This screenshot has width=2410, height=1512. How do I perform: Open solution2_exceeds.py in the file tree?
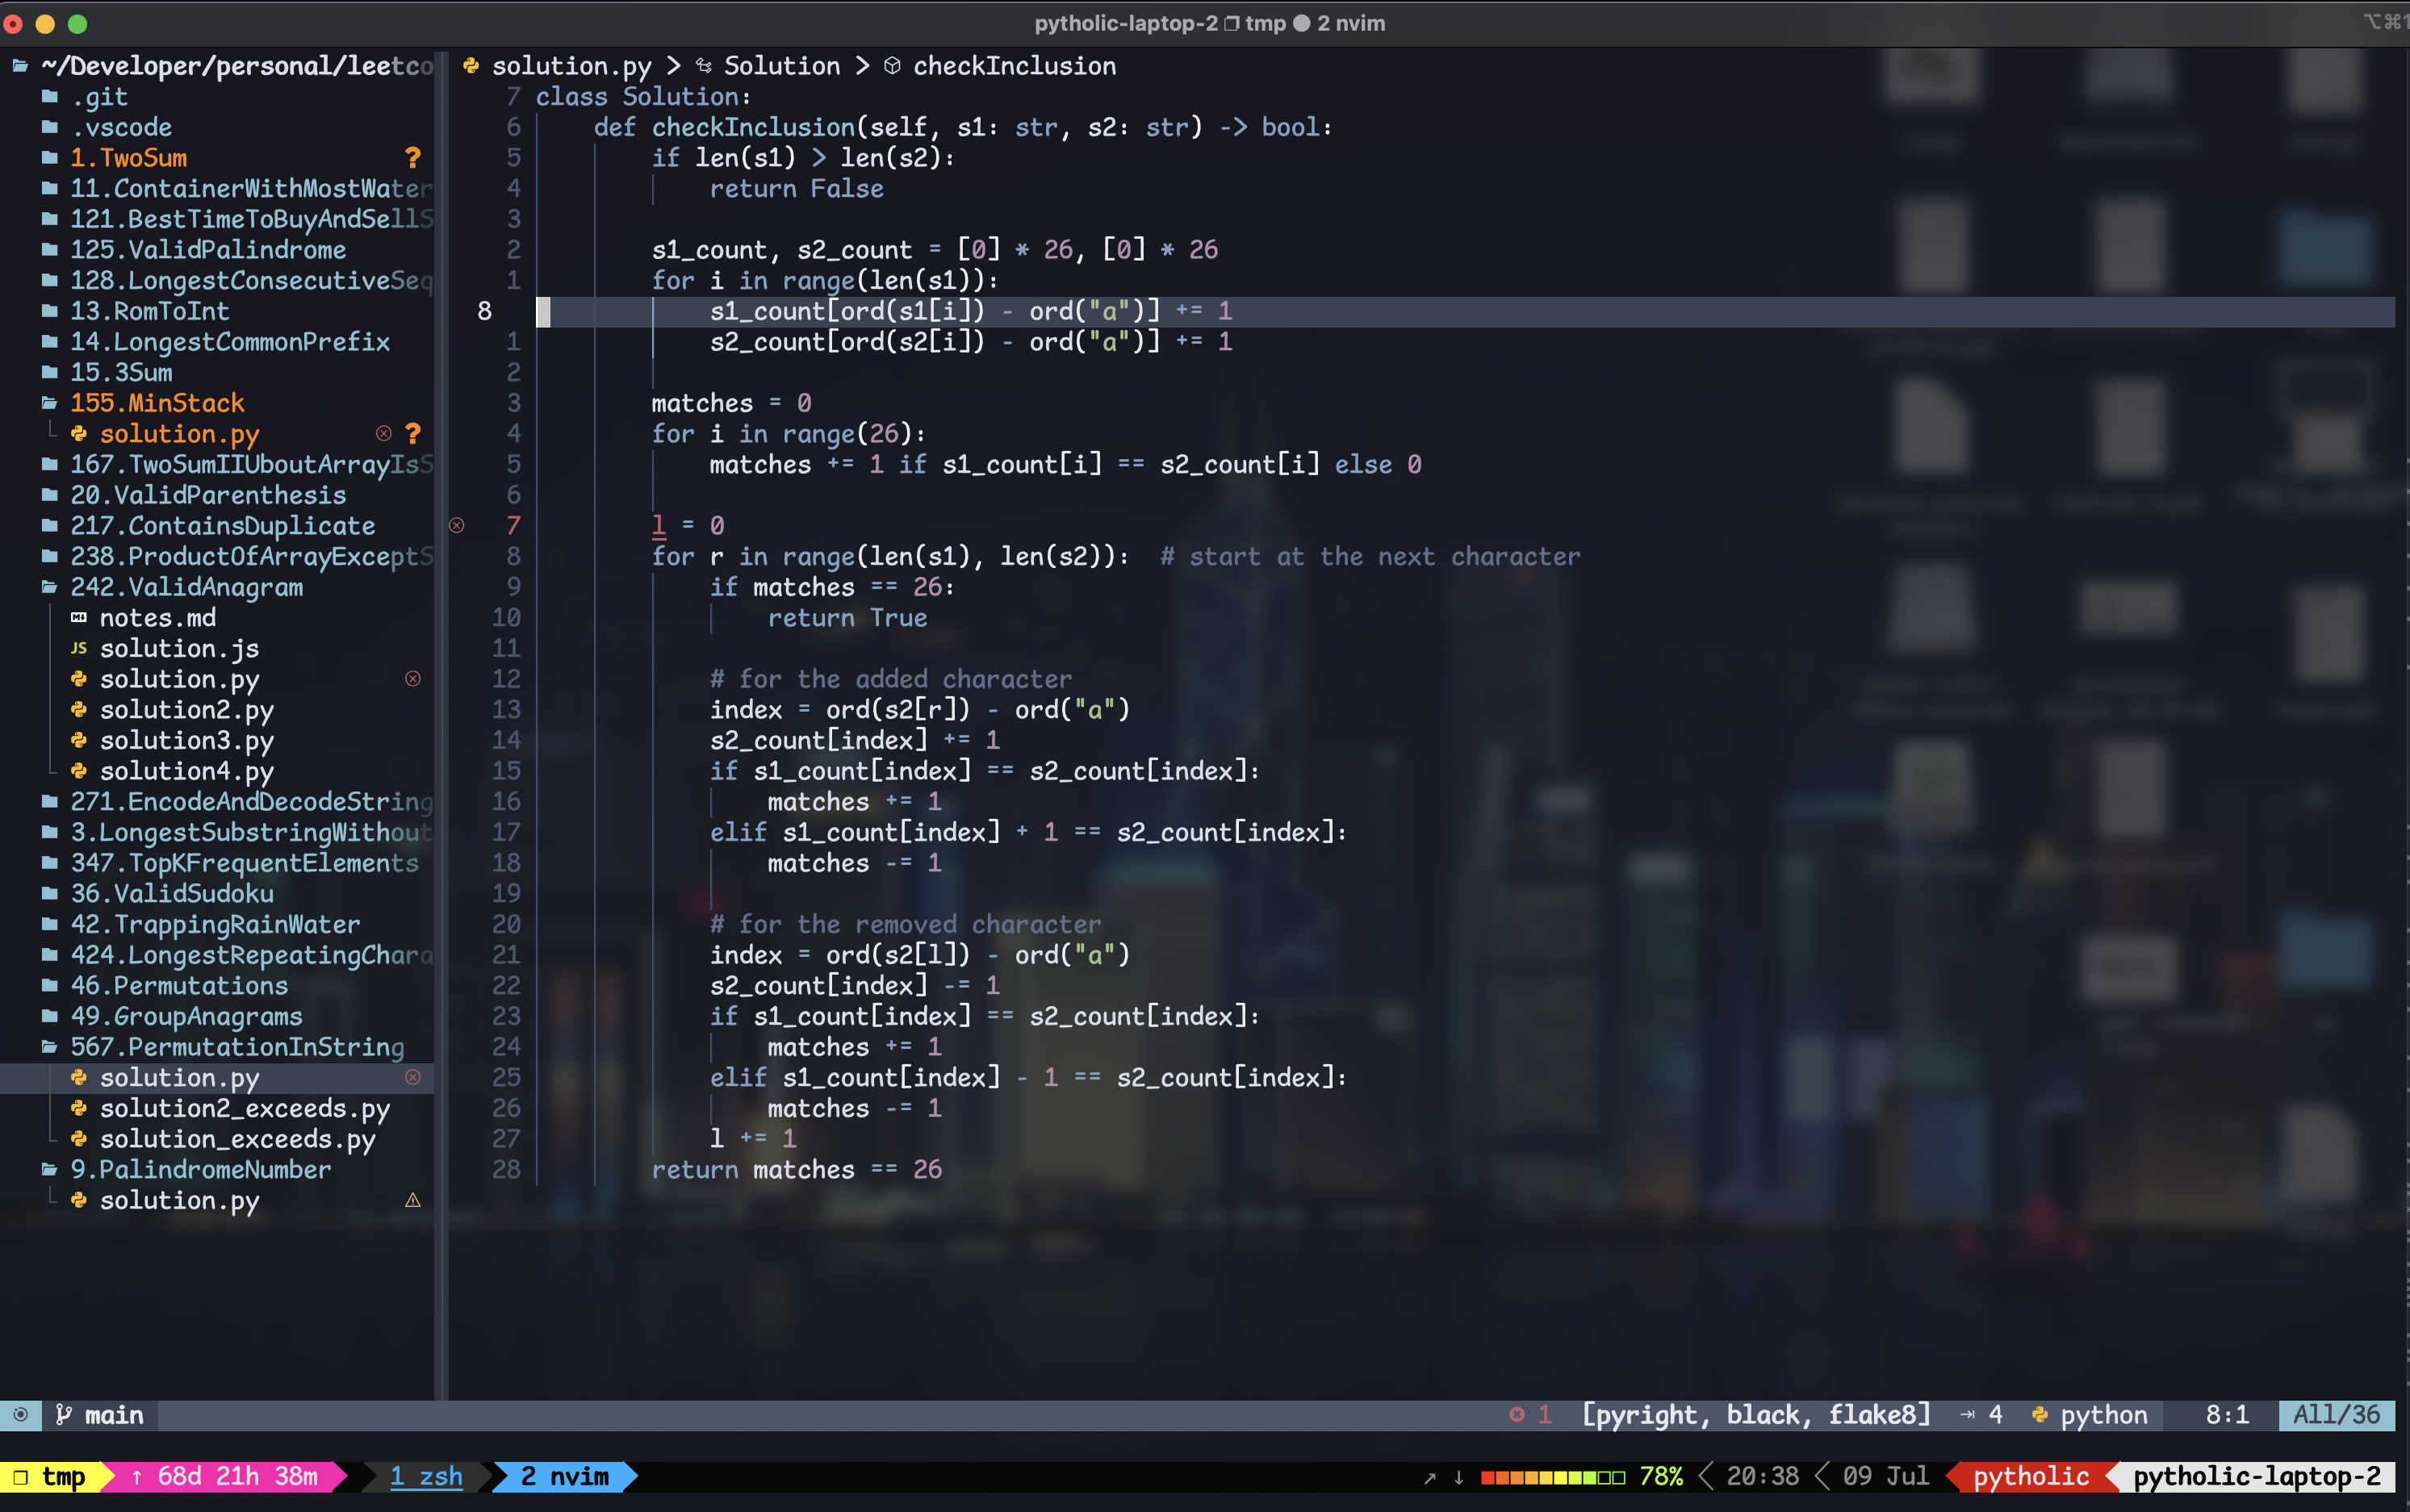(244, 1108)
